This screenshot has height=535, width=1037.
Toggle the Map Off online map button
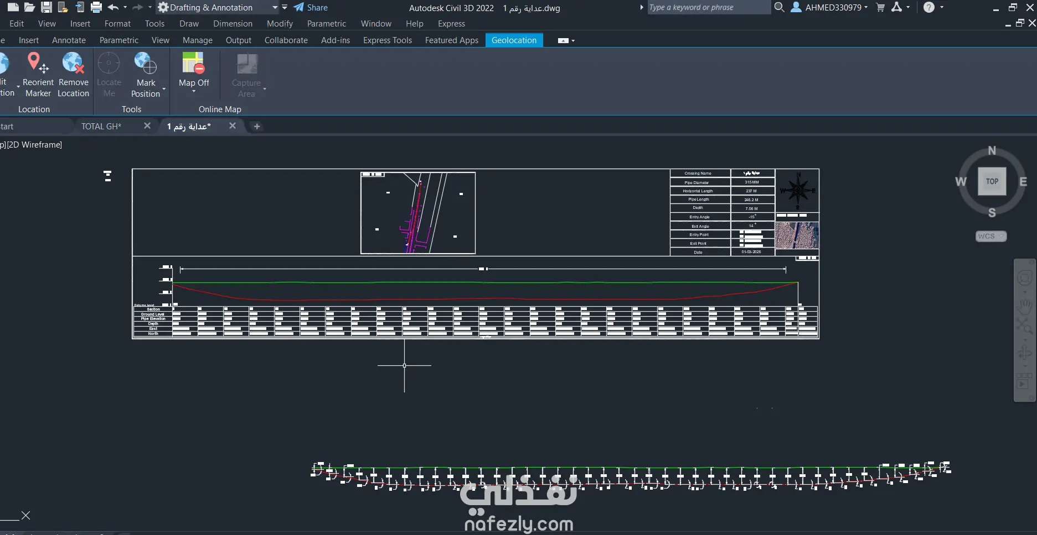coord(193,64)
